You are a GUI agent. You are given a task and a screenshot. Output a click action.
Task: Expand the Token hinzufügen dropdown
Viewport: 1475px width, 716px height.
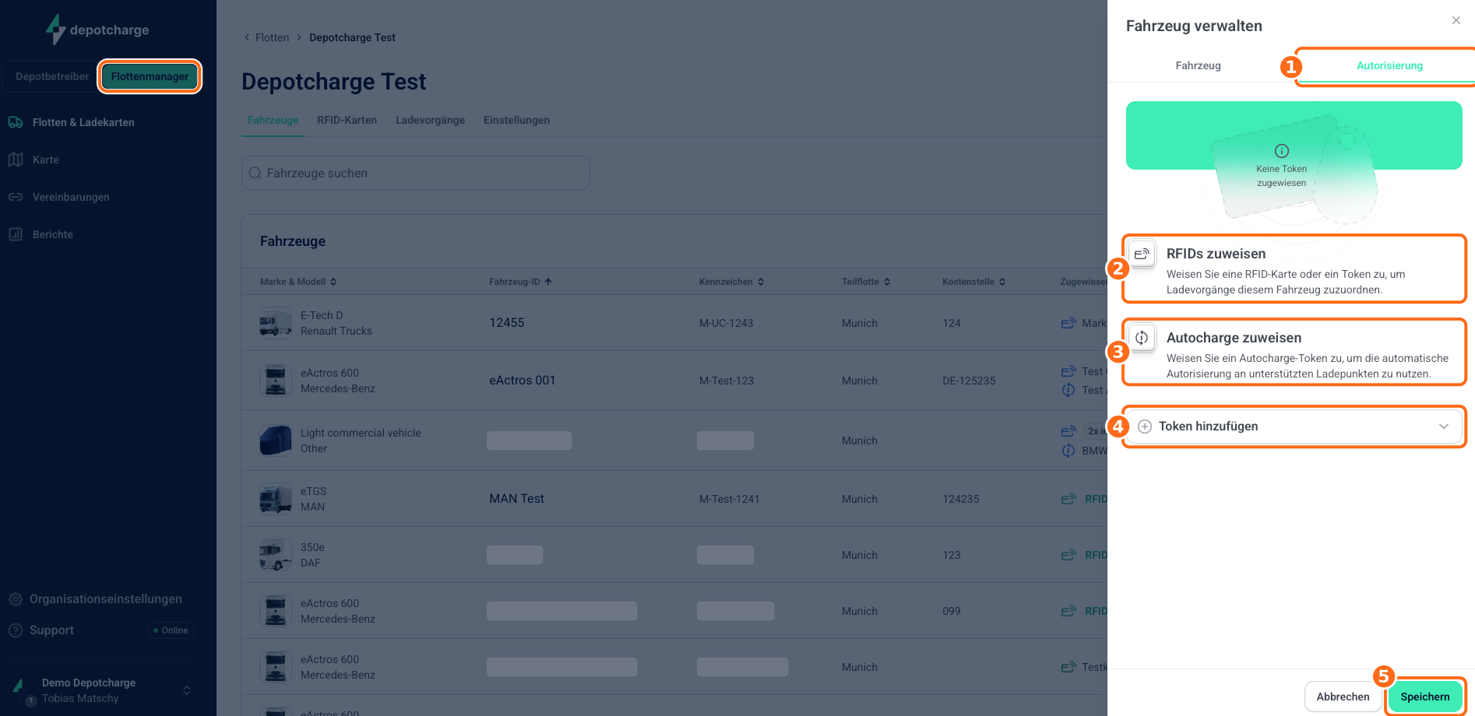pyautogui.click(x=1444, y=426)
